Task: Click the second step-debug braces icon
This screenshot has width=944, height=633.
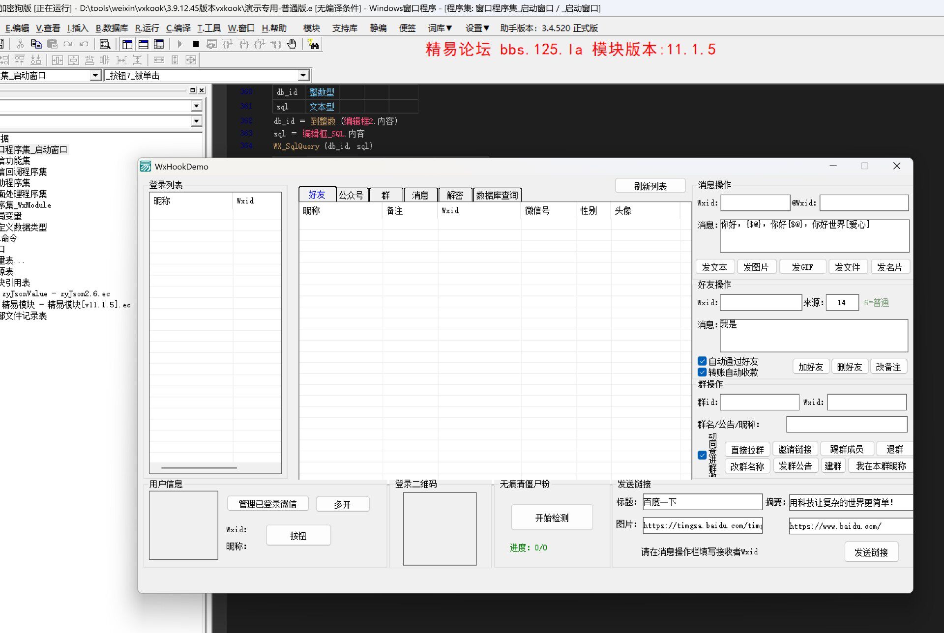Action: (x=244, y=44)
